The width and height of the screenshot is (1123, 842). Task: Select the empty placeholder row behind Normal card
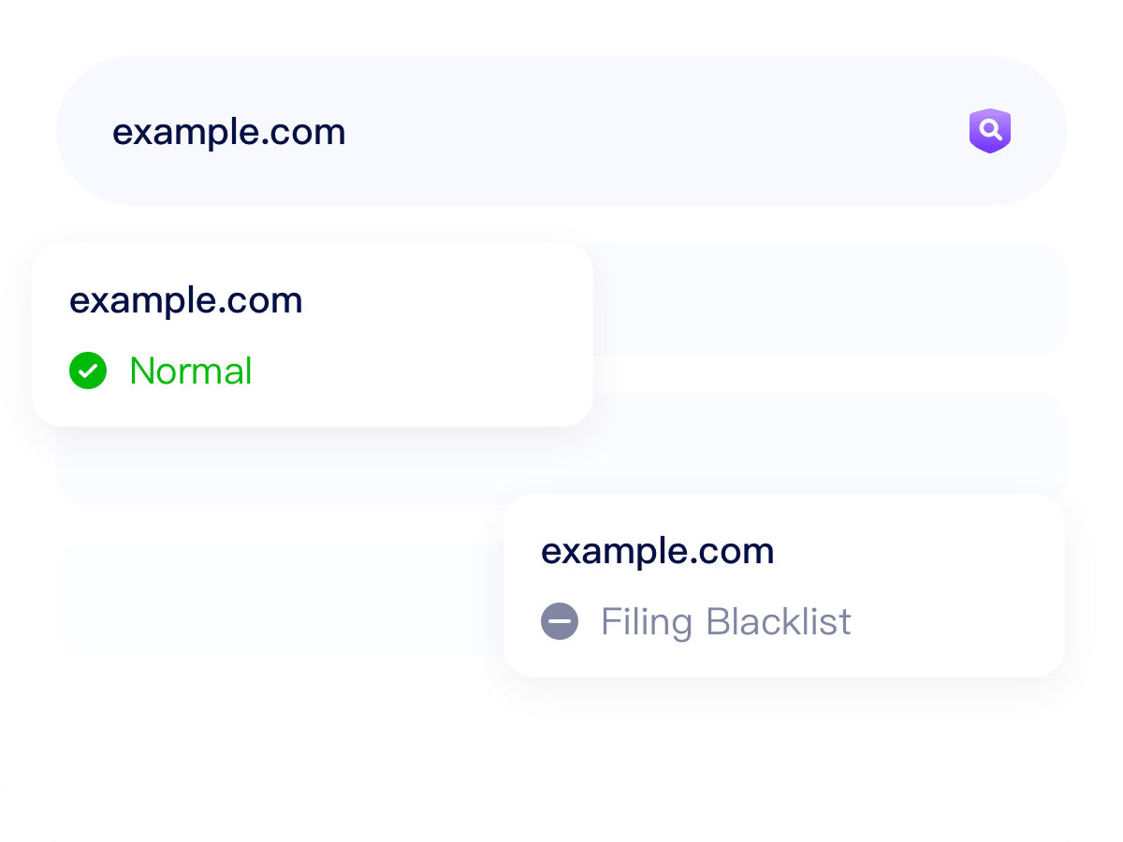(833, 299)
